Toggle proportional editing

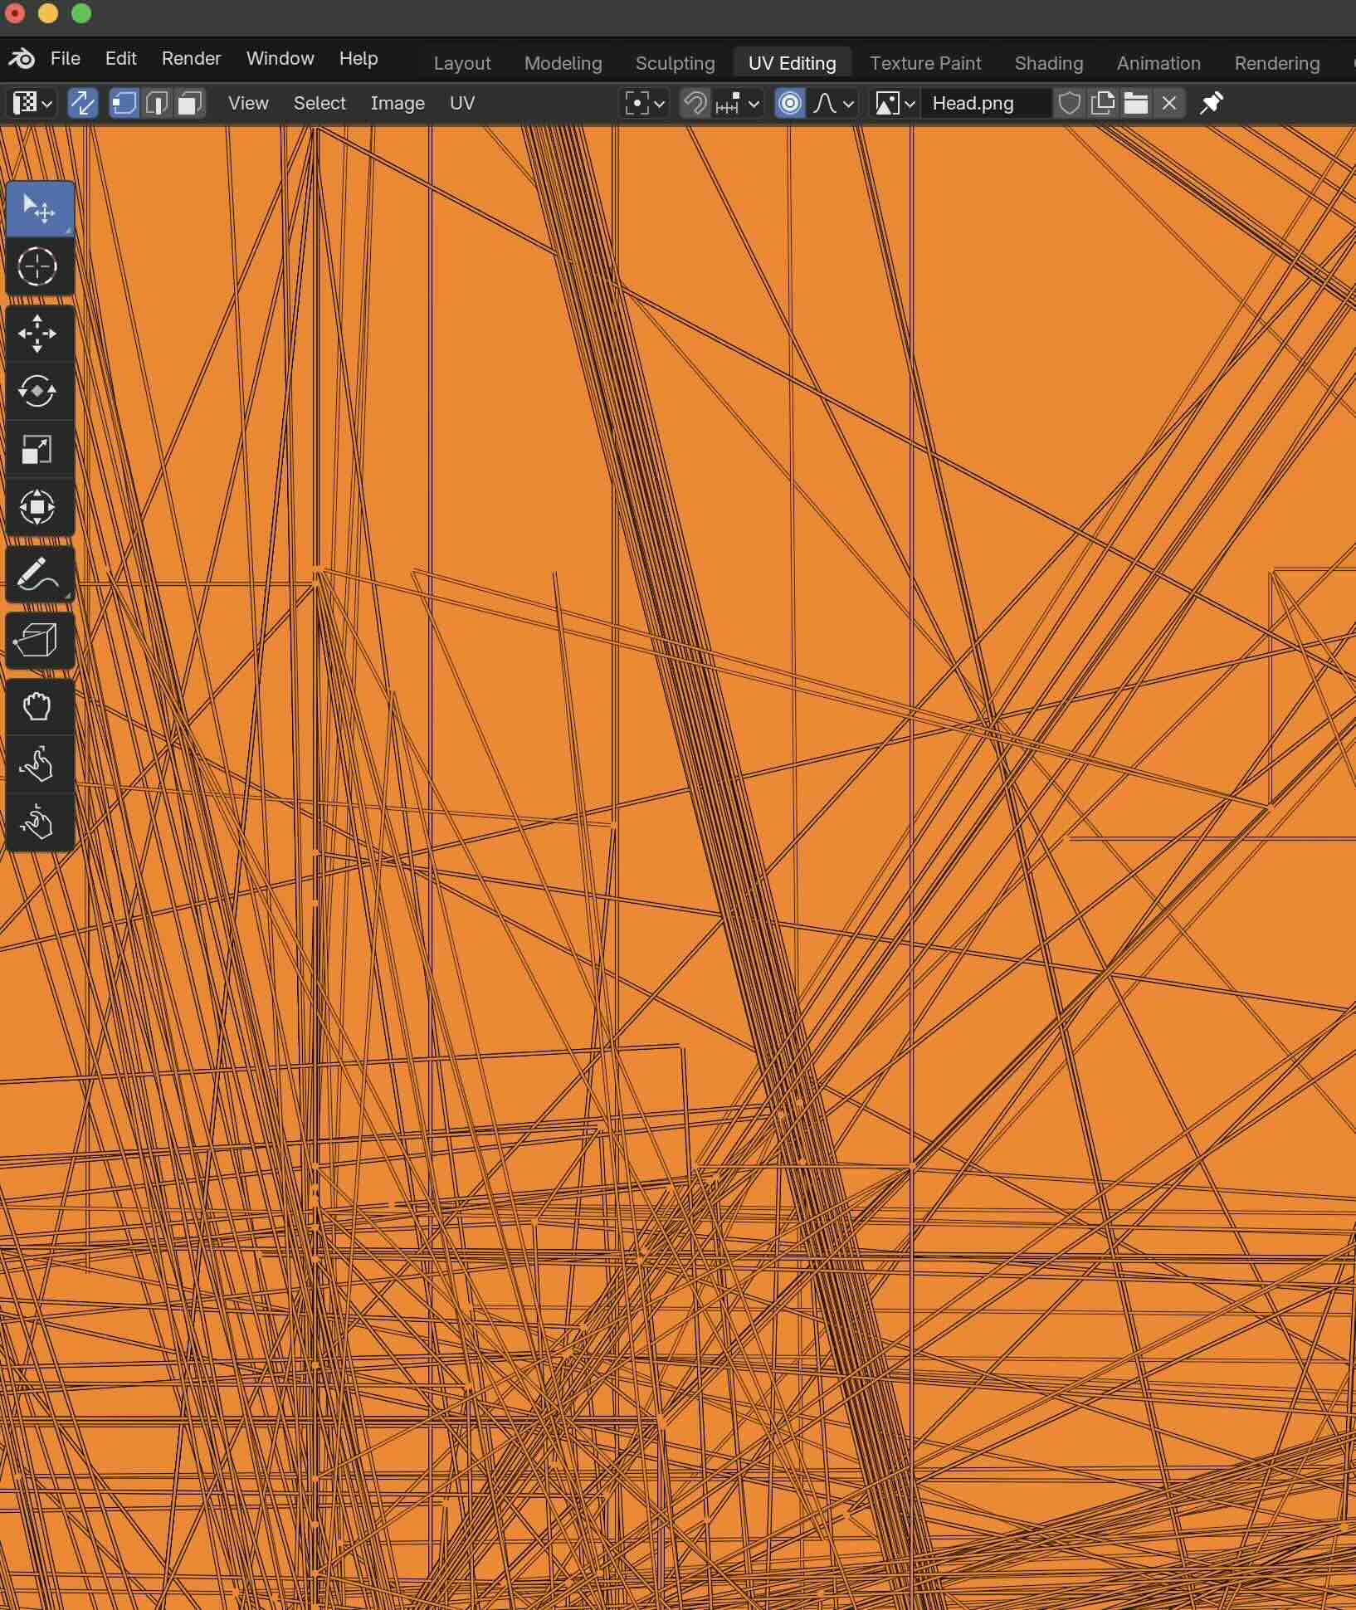click(x=790, y=103)
